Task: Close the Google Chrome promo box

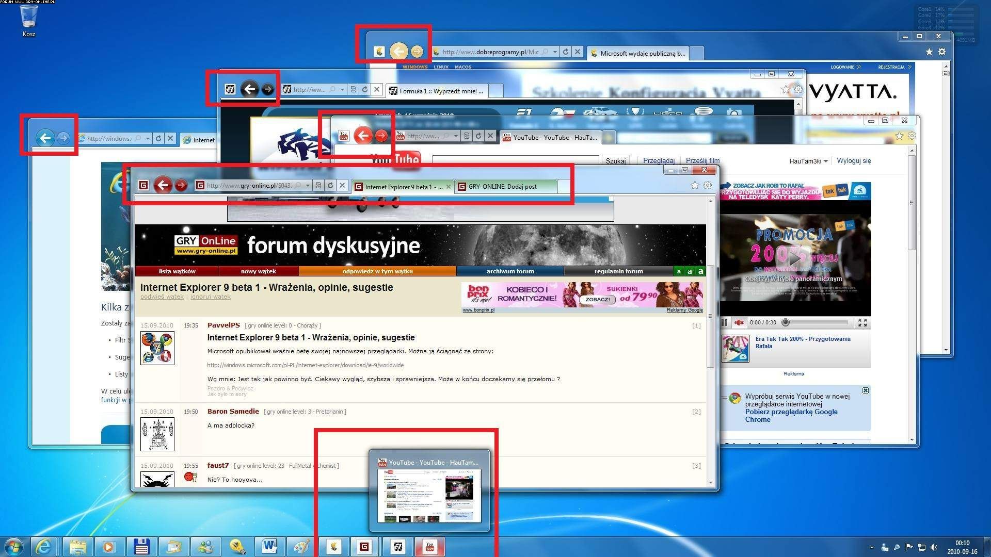Action: point(866,390)
